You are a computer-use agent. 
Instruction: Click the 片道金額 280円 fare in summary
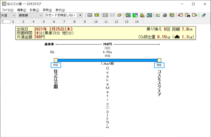(x=31, y=37)
